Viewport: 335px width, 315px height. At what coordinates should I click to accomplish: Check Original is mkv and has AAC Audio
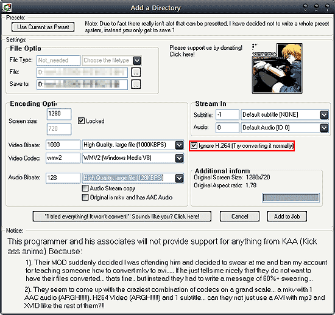(85, 197)
